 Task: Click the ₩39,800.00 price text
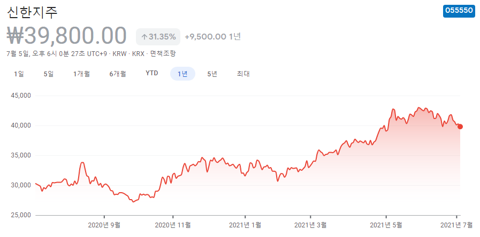pos(66,36)
